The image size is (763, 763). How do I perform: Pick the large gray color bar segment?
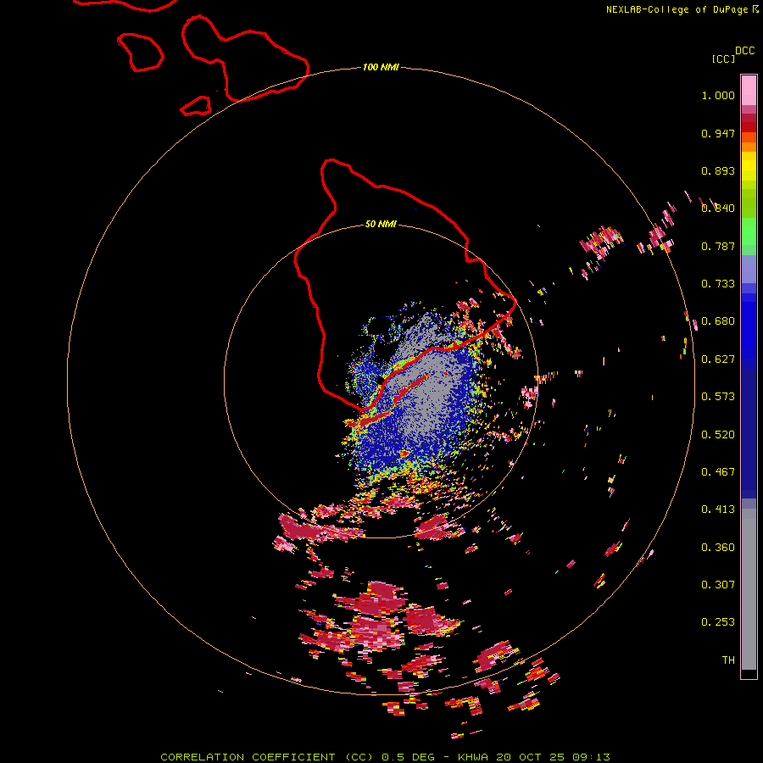[749, 589]
